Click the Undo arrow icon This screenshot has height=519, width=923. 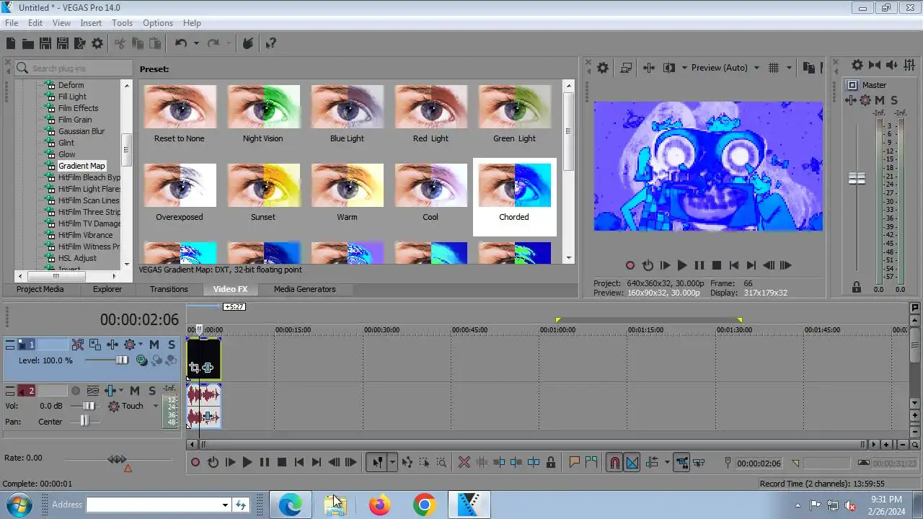tap(181, 44)
